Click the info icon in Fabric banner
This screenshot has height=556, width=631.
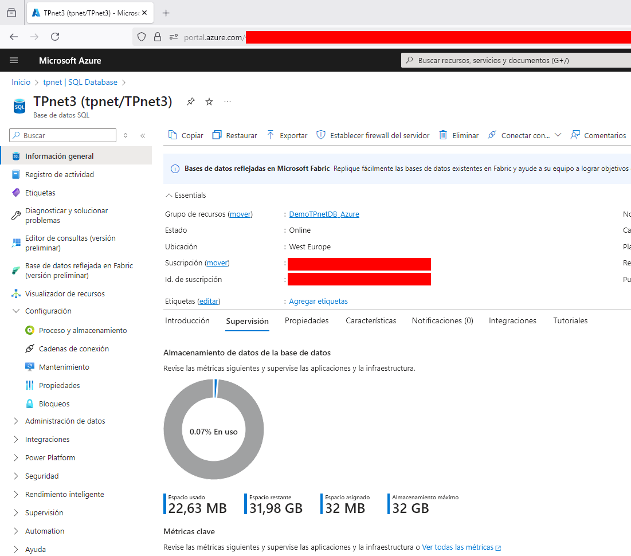click(175, 169)
